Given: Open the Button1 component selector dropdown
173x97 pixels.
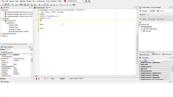Looking at the screenshot, I should (x=31, y=50).
